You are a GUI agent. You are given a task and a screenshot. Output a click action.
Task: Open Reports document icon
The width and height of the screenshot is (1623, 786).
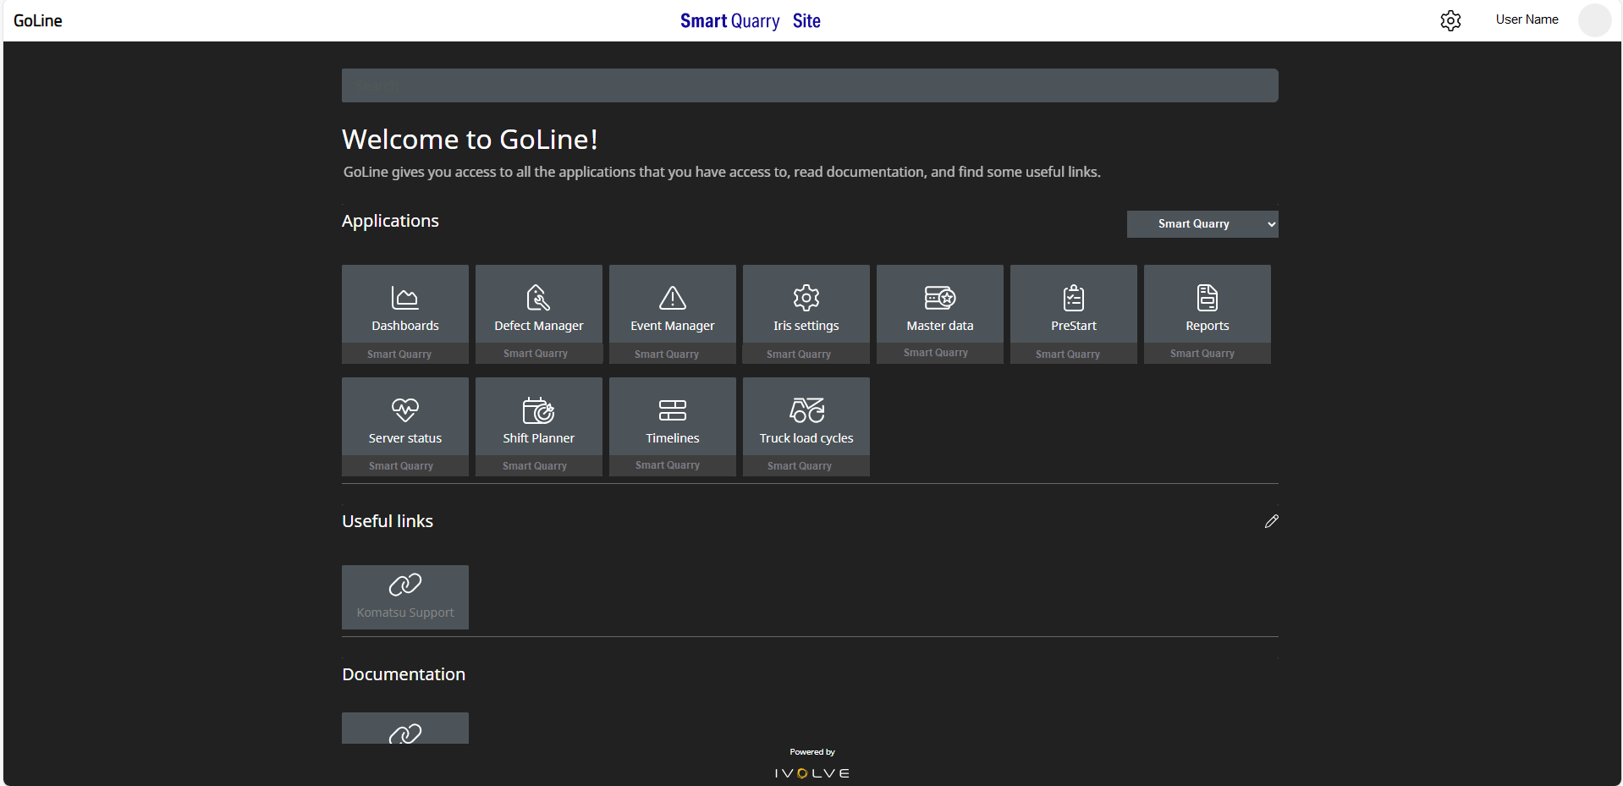click(1208, 298)
